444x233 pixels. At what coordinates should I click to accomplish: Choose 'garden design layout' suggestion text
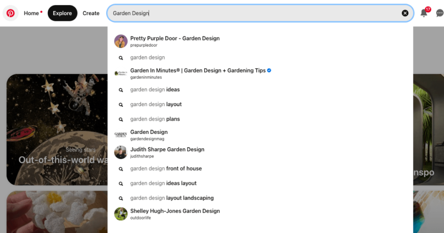click(156, 104)
